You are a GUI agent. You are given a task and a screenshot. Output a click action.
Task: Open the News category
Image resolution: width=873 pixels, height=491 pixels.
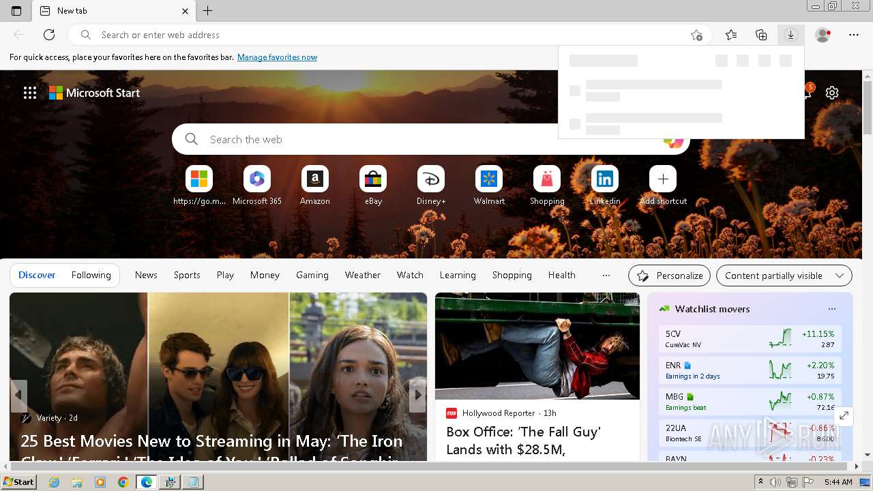pos(146,275)
